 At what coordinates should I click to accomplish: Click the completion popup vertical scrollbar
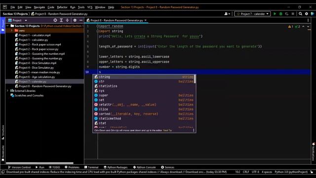(x=195, y=79)
